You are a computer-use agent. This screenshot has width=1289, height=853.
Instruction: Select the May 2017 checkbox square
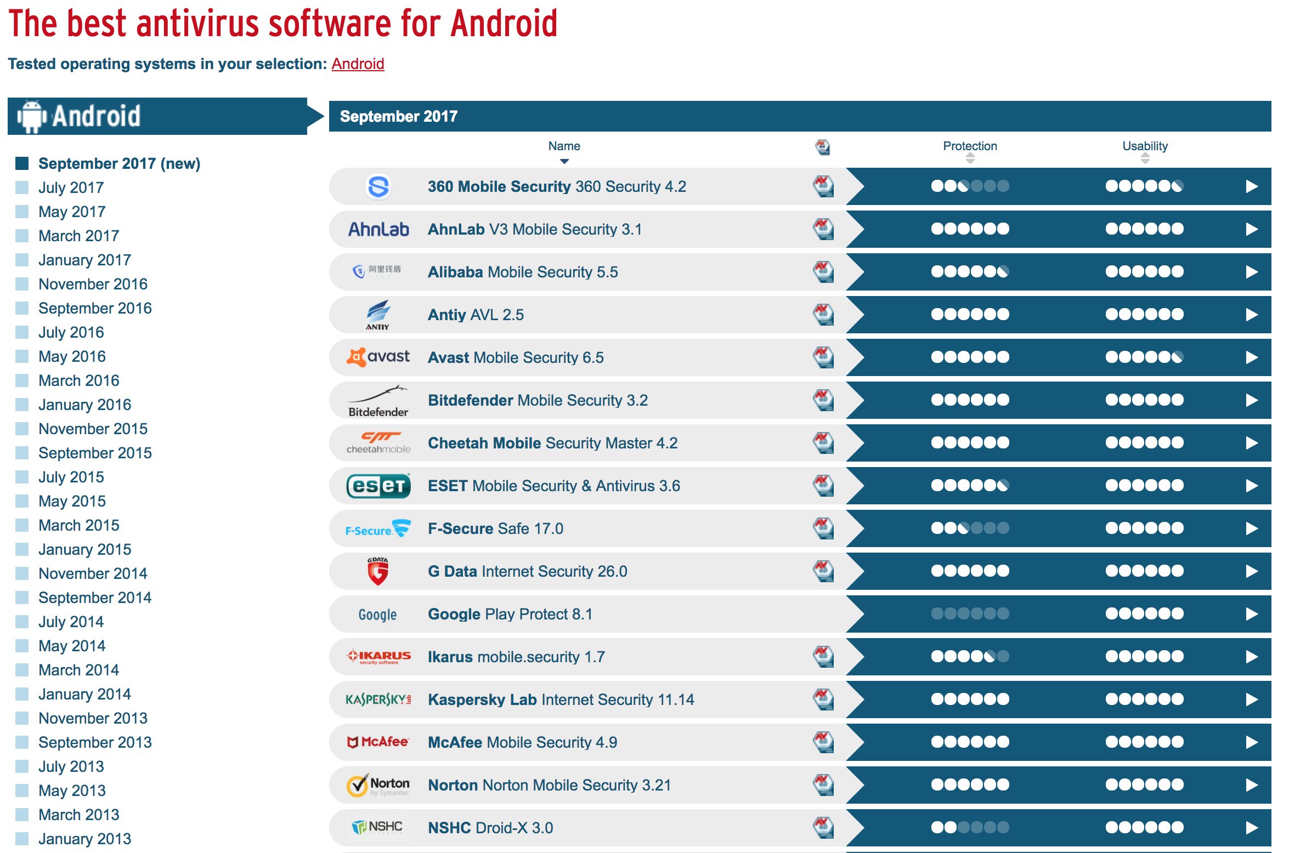22,212
